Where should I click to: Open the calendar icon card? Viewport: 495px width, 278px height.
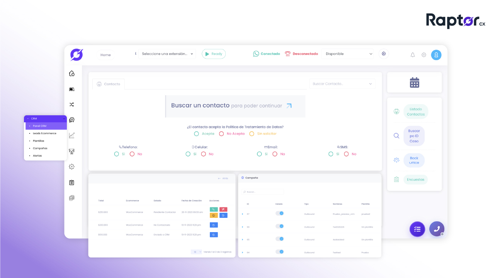415,83
